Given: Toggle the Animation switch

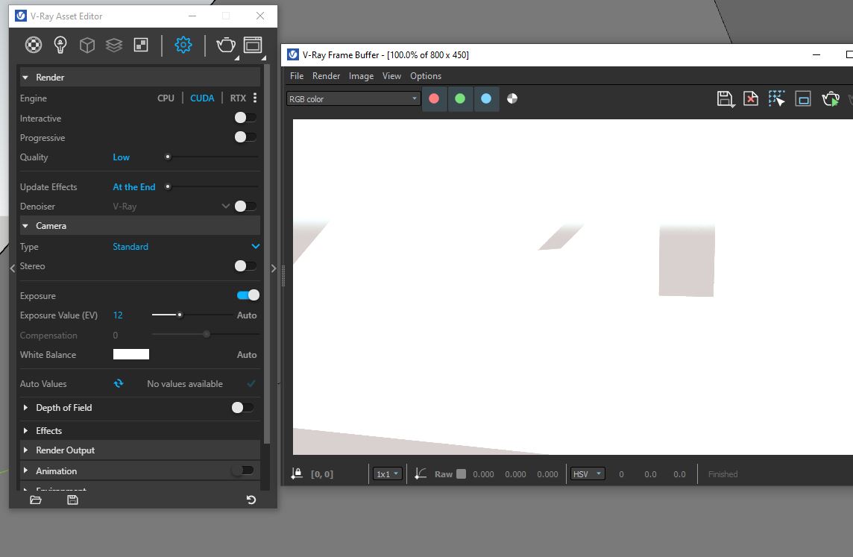Looking at the screenshot, I should point(242,471).
